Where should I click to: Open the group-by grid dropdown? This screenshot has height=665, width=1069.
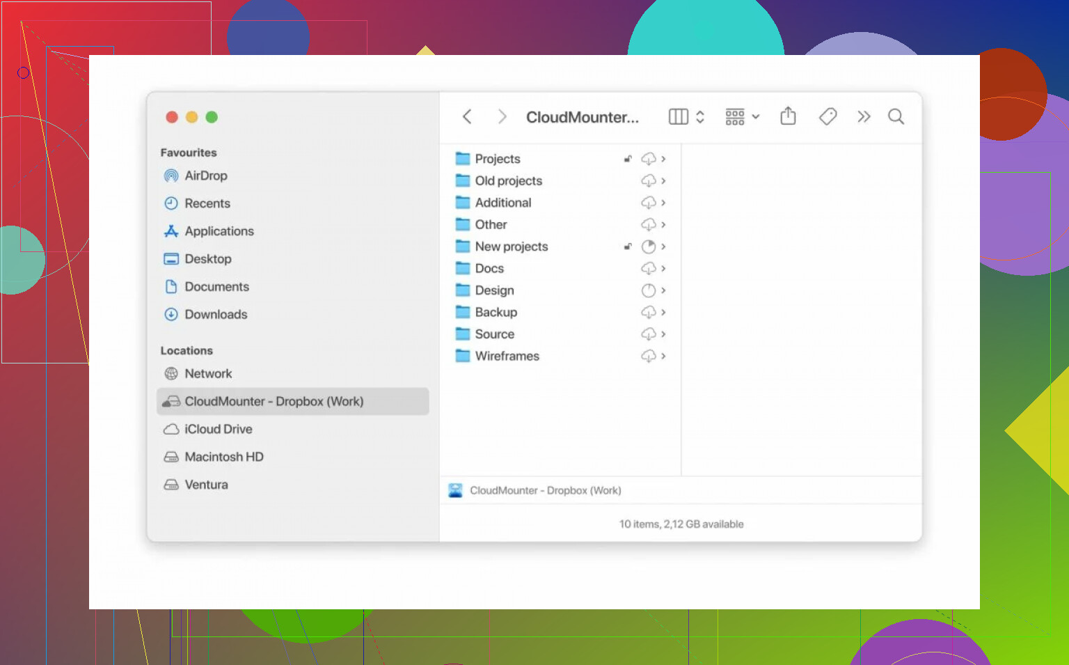click(x=742, y=117)
